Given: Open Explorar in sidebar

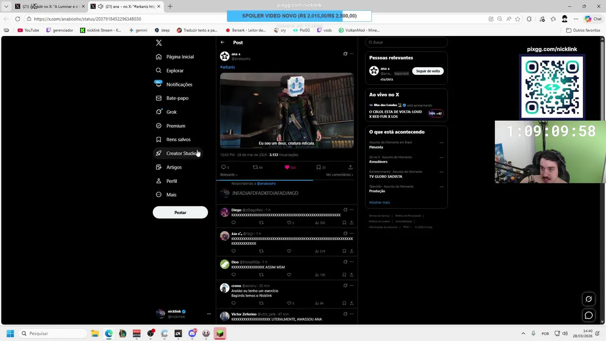Looking at the screenshot, I should [169, 71].
